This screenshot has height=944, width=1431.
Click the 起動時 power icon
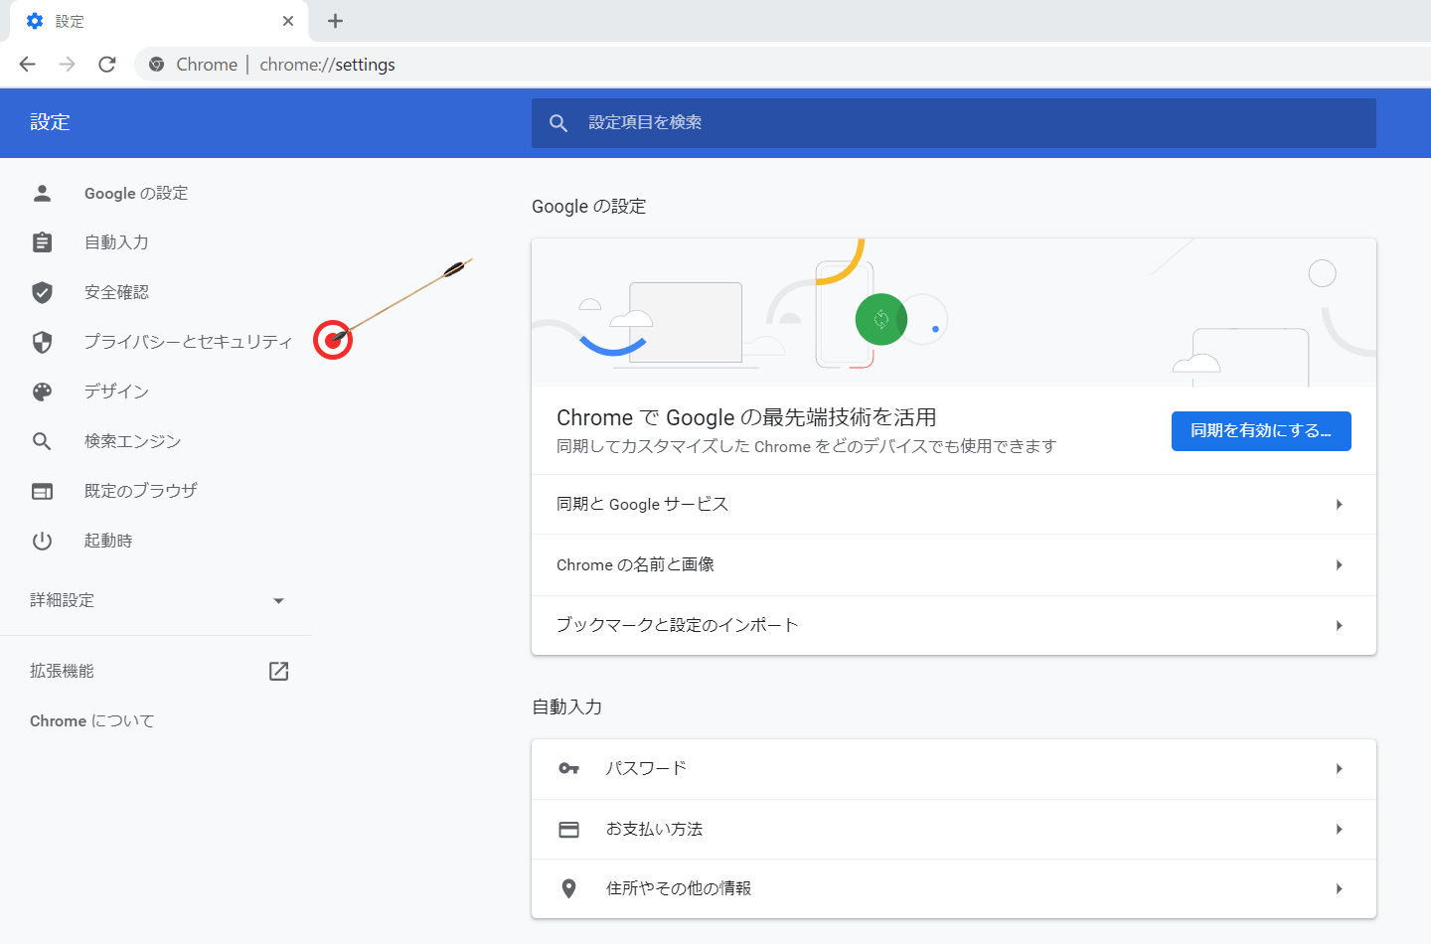click(x=42, y=540)
